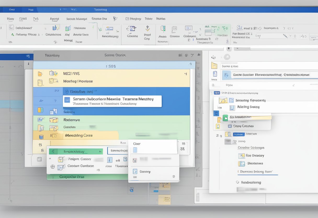Click the filter funnel icon in list header
The width and height of the screenshot is (318, 218).
tap(192, 55)
